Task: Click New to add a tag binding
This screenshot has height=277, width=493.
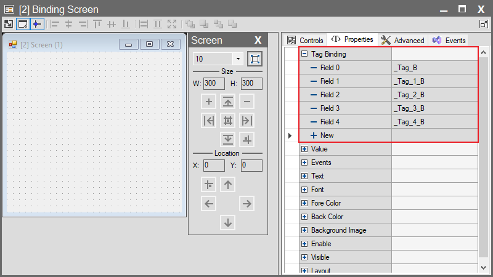Action: (327, 135)
